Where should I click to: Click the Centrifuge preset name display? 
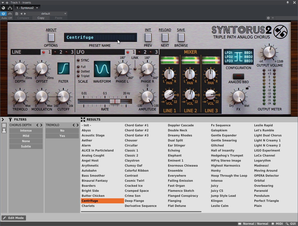click(x=101, y=37)
